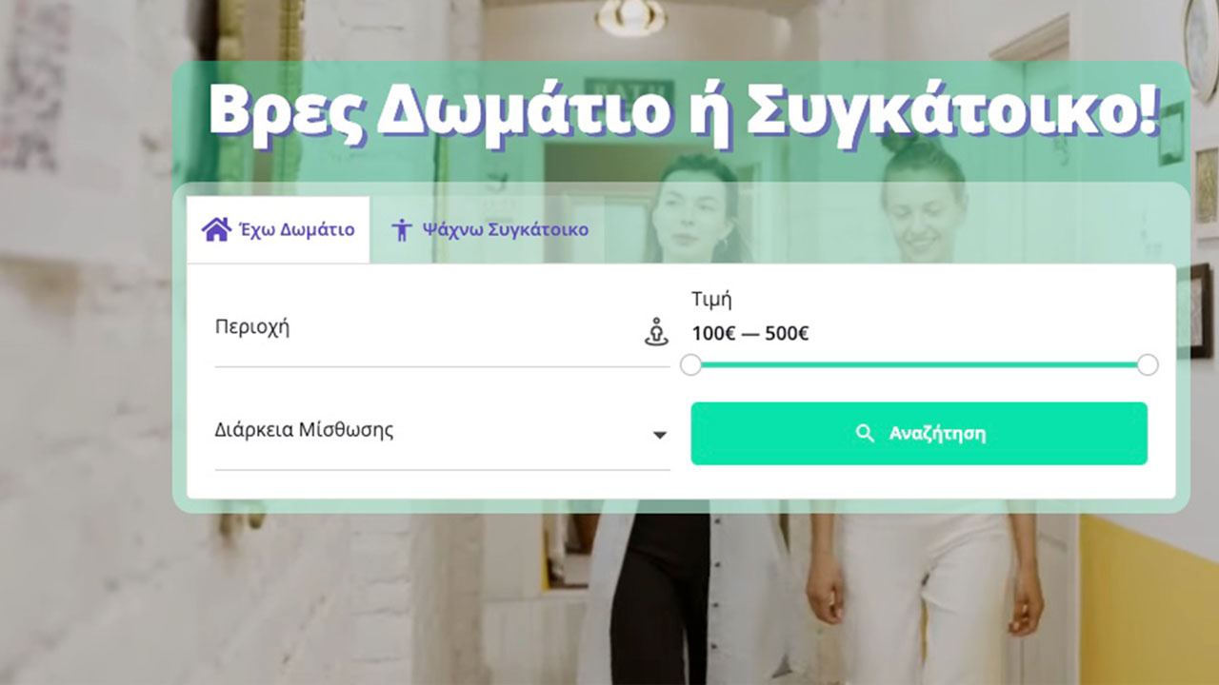Click the Τιμή label
1219x685 pixels.
point(711,299)
